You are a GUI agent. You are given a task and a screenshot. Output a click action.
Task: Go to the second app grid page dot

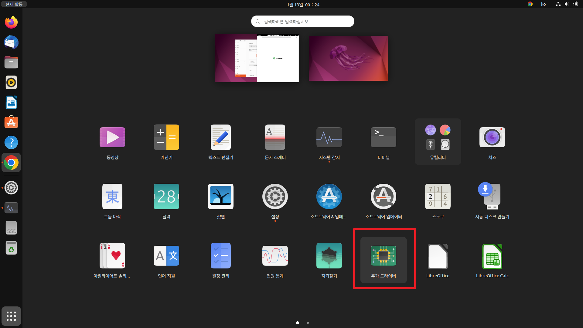coord(308,323)
